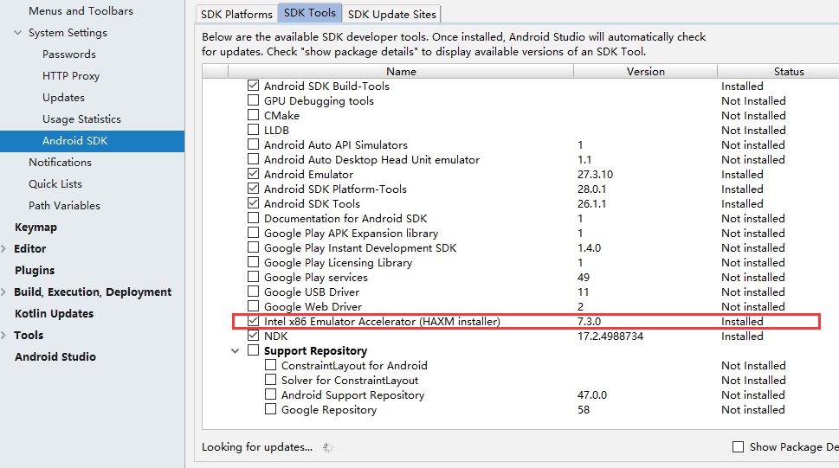Collapse the System Settings tree node

tap(17, 33)
